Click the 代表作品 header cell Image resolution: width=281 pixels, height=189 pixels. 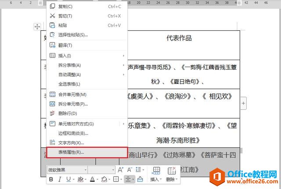click(x=179, y=38)
